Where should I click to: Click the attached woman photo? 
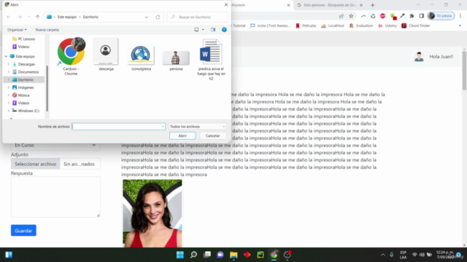pos(153,213)
